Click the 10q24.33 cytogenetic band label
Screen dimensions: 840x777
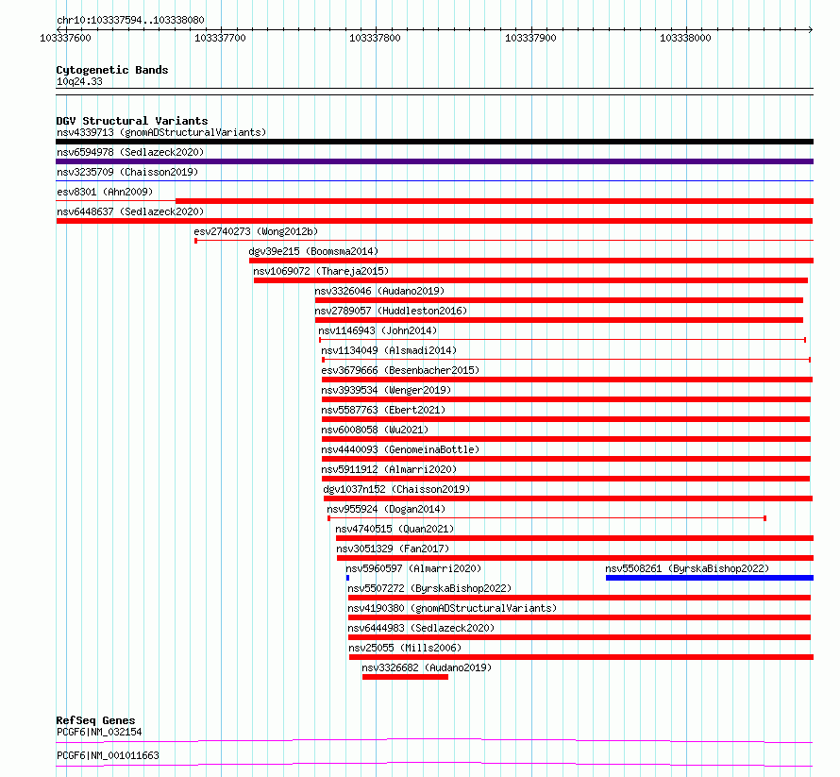tap(79, 81)
